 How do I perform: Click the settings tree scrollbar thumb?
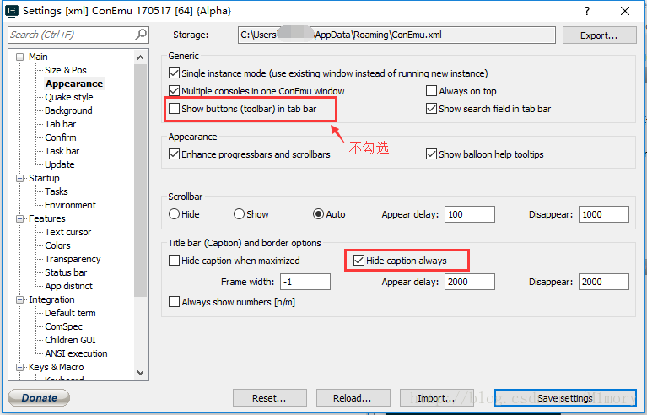point(140,181)
